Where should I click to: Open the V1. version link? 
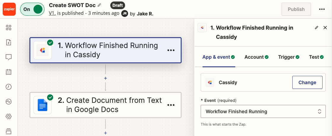point(52,13)
